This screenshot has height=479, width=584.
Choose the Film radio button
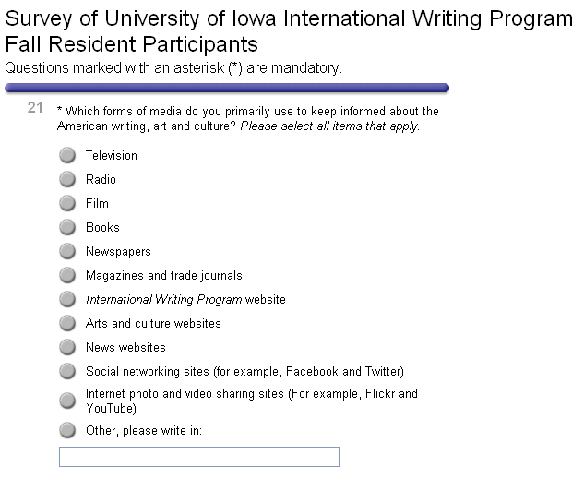coord(67,203)
